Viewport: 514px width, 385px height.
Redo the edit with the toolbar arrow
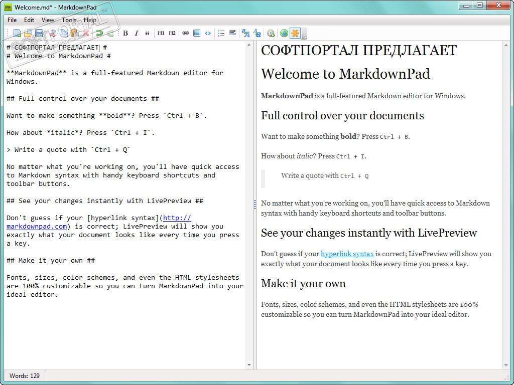tap(110, 33)
